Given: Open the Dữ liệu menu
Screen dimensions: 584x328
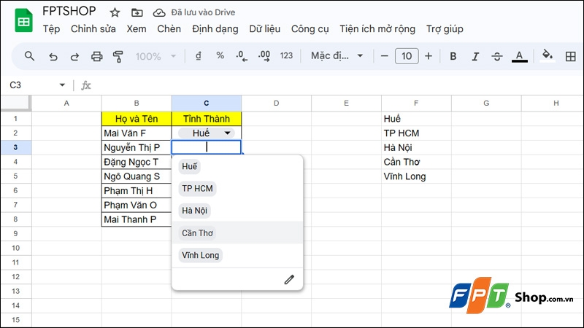Looking at the screenshot, I should coord(265,29).
